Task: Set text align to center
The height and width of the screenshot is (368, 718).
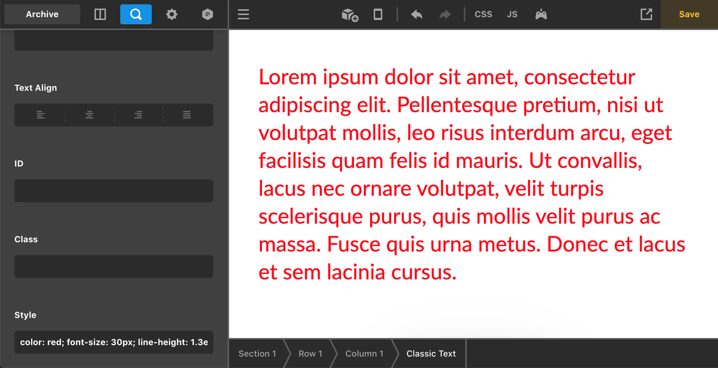Action: click(x=89, y=115)
